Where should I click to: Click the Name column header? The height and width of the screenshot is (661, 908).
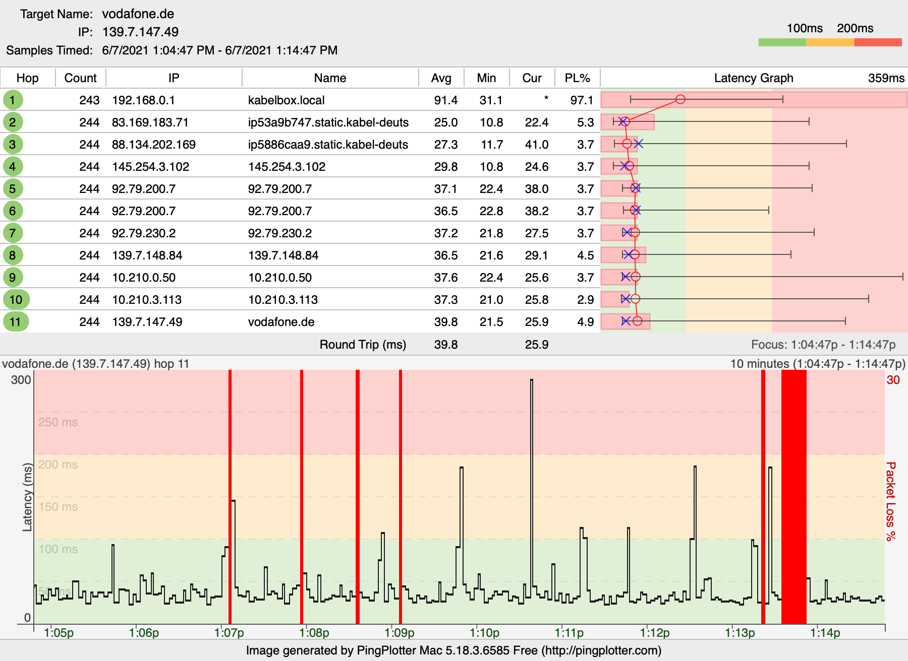pyautogui.click(x=330, y=78)
